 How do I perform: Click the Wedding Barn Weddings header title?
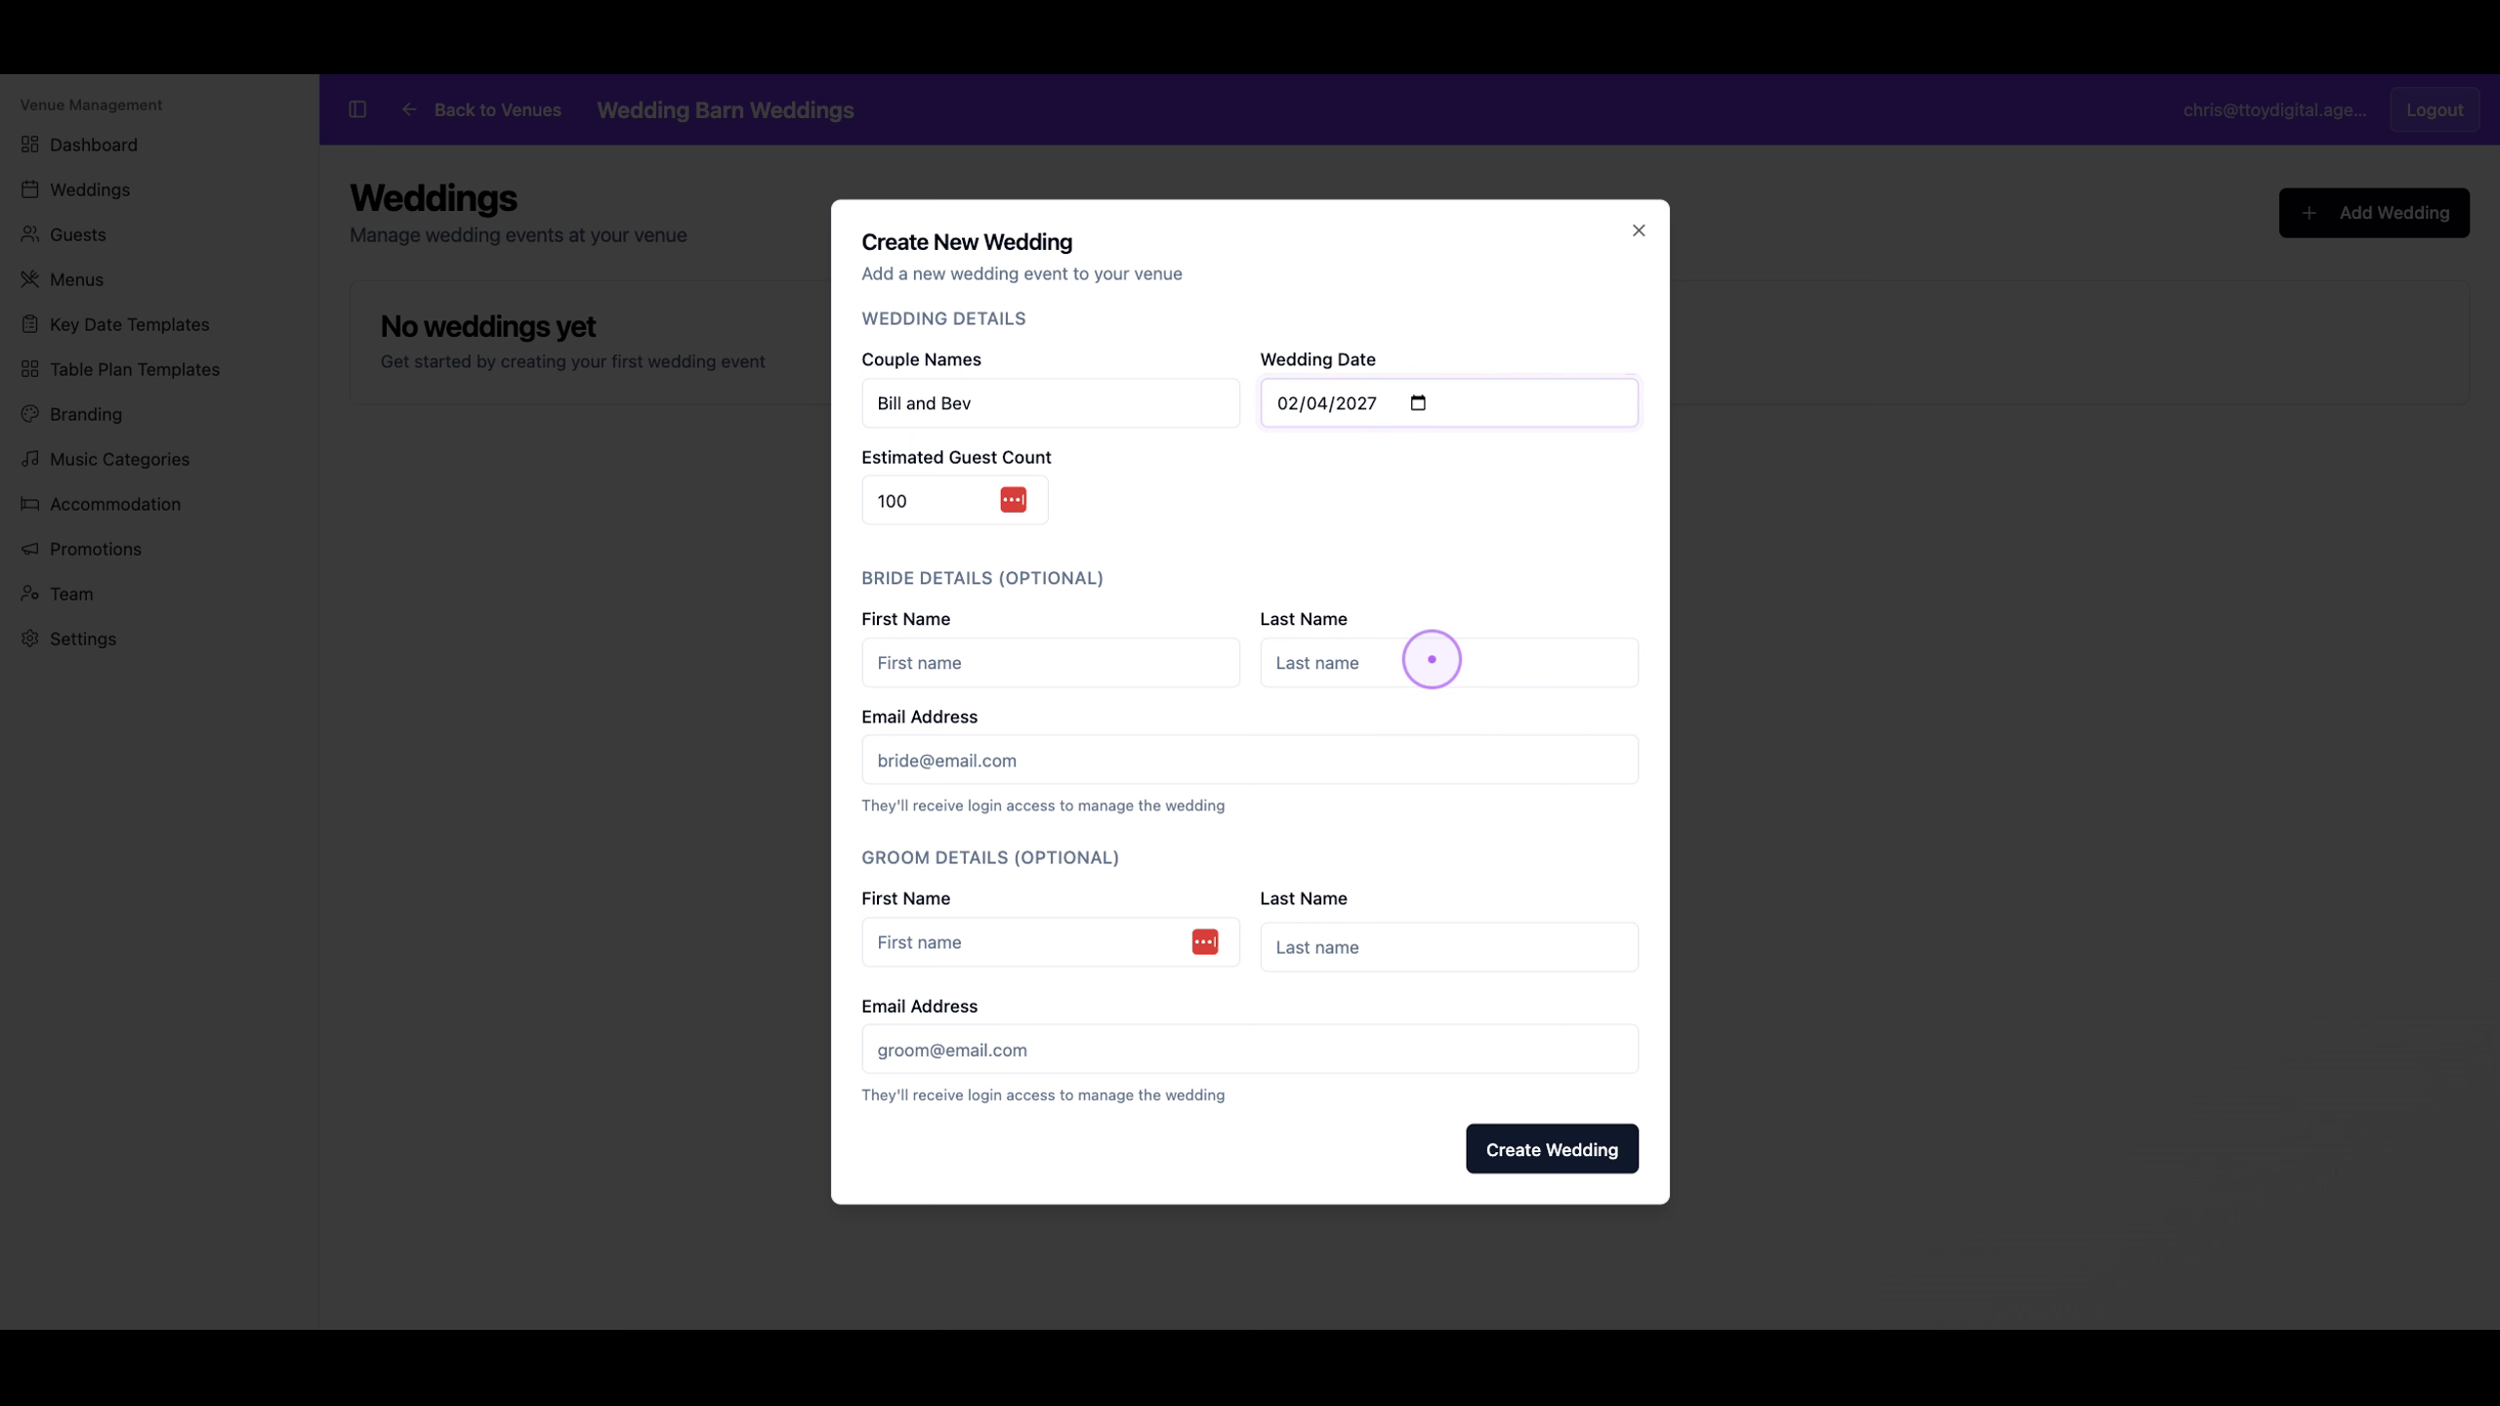[x=726, y=110]
